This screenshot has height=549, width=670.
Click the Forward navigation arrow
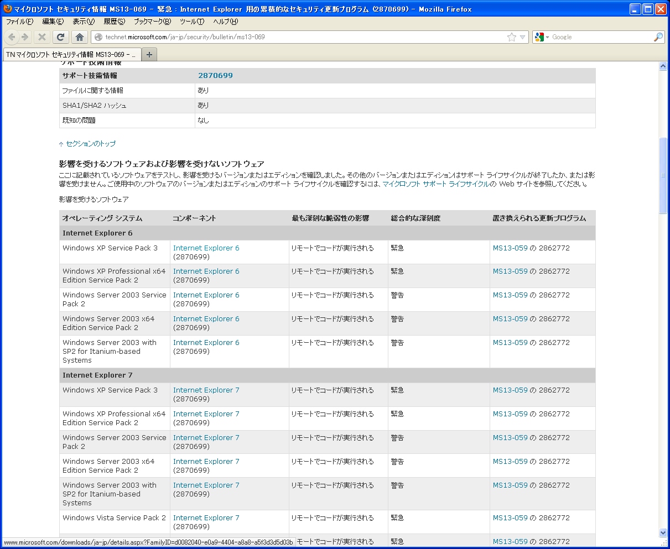pyautogui.click(x=25, y=37)
